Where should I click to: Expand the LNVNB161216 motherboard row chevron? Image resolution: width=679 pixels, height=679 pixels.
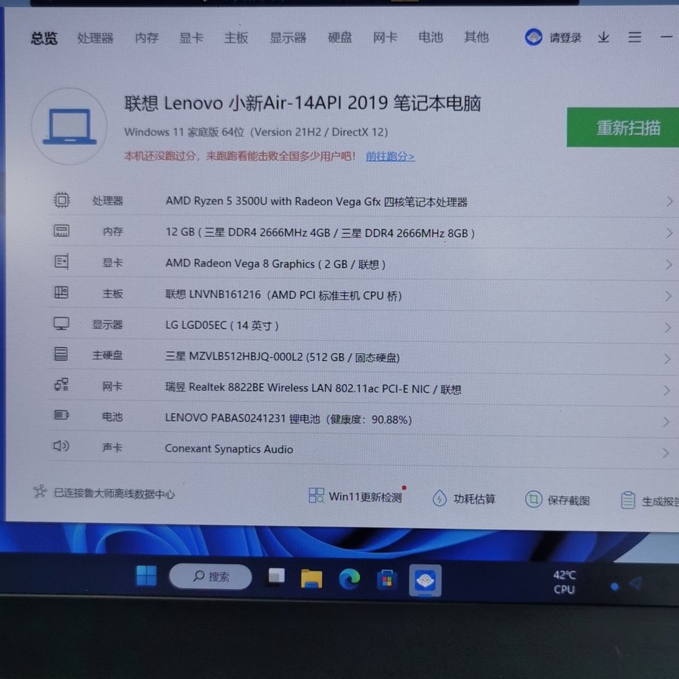point(668,296)
